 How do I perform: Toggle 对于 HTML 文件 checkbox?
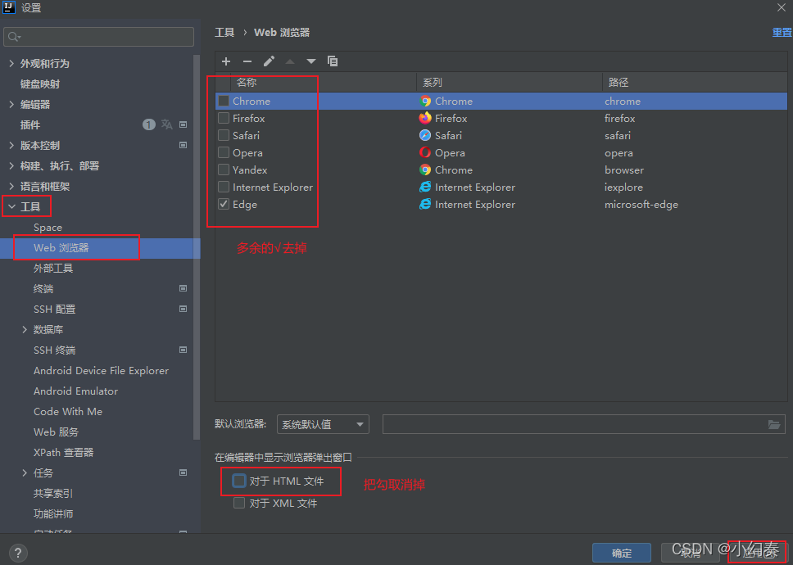tap(239, 481)
